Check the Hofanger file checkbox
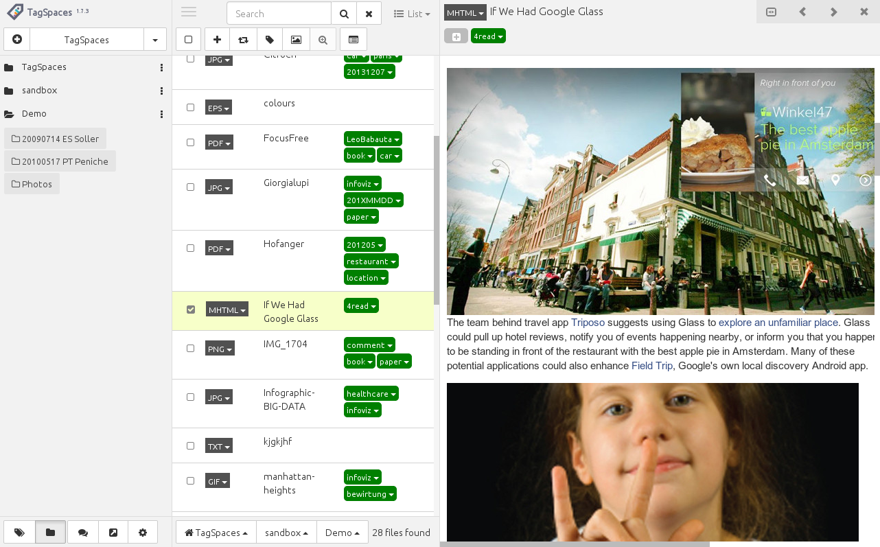This screenshot has width=880, height=547. pyautogui.click(x=191, y=248)
